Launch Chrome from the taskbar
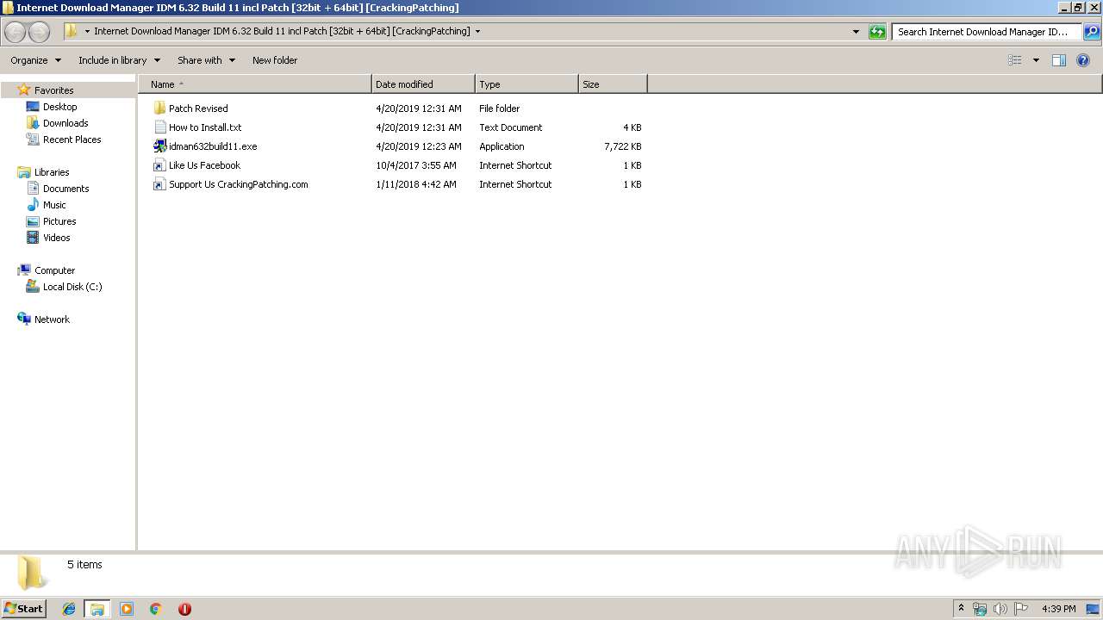 tap(155, 609)
